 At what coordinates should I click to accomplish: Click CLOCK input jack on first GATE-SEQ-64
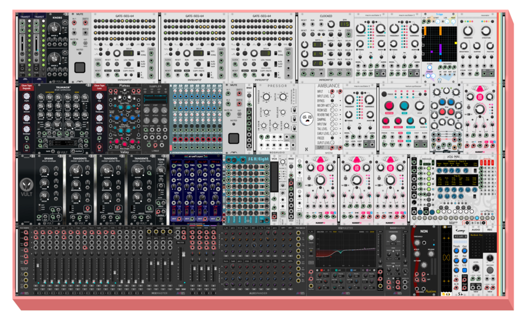[x=98, y=65]
